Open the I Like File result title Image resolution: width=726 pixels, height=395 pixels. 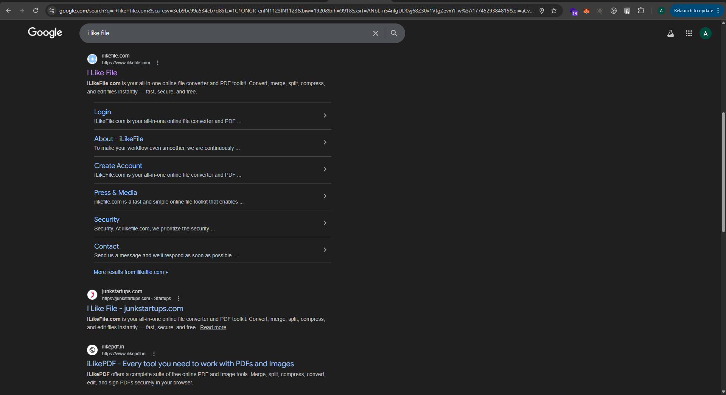(102, 73)
